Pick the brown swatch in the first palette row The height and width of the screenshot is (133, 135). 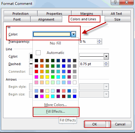[42, 61]
